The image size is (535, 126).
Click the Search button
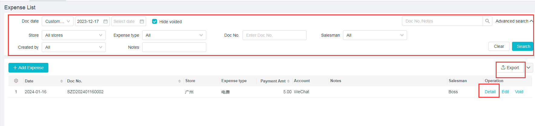coord(523,46)
